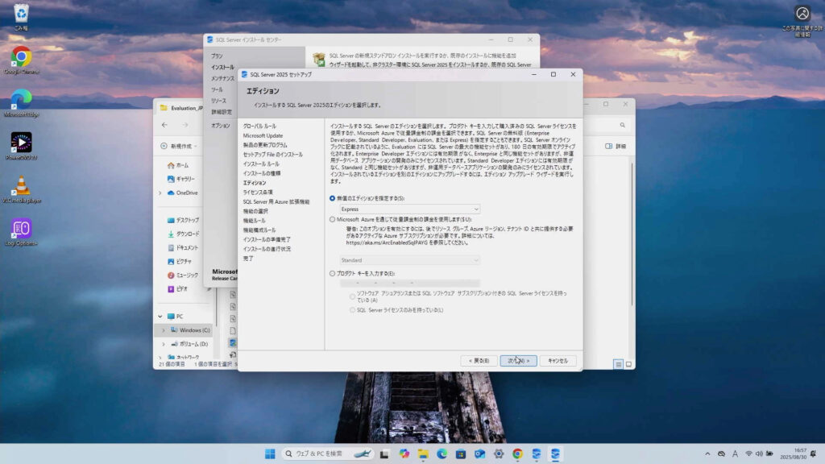Screen dimensions: 825x464
Task: Collapse the PC node in File Explorer
Action: [x=160, y=316]
